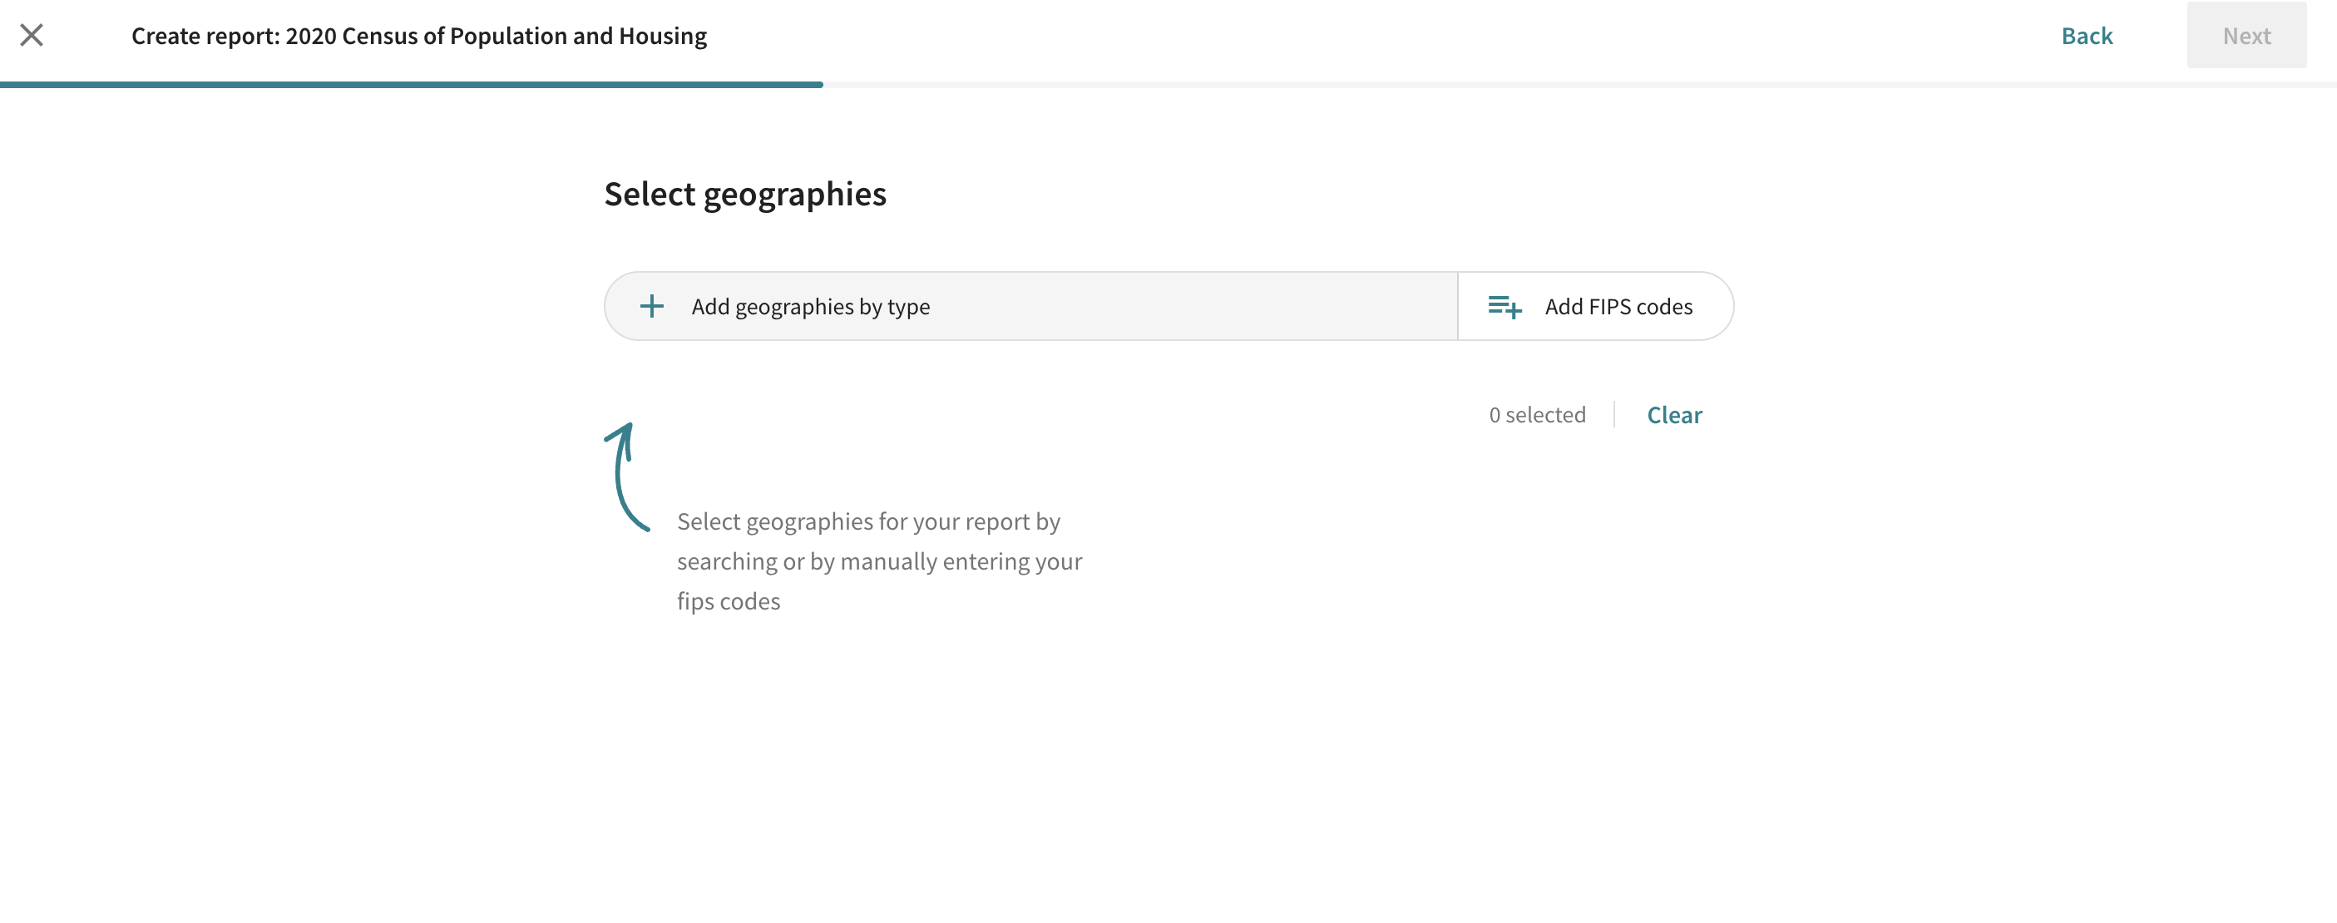This screenshot has width=2337, height=923.
Task: Clear all selected geographies
Action: coord(1674,414)
